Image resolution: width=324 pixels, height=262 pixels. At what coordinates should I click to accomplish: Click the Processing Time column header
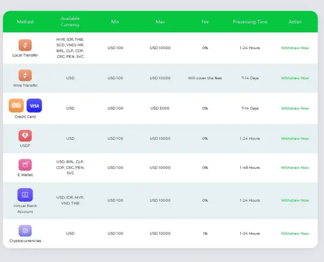(250, 22)
